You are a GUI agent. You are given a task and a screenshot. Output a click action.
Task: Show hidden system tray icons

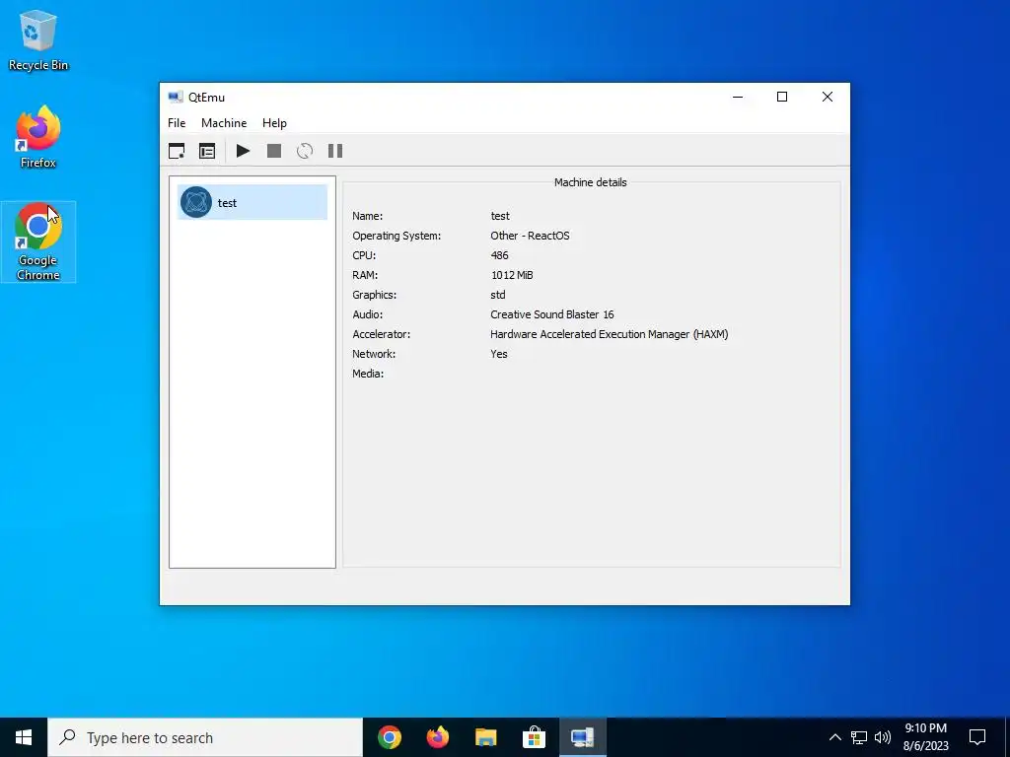834,737
